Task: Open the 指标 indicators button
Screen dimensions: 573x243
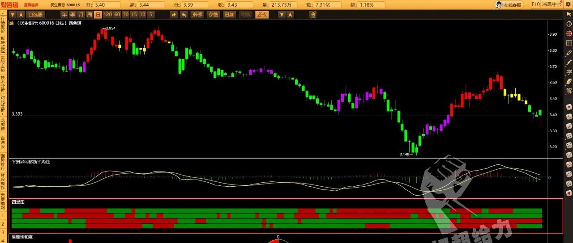Action: pos(197,14)
